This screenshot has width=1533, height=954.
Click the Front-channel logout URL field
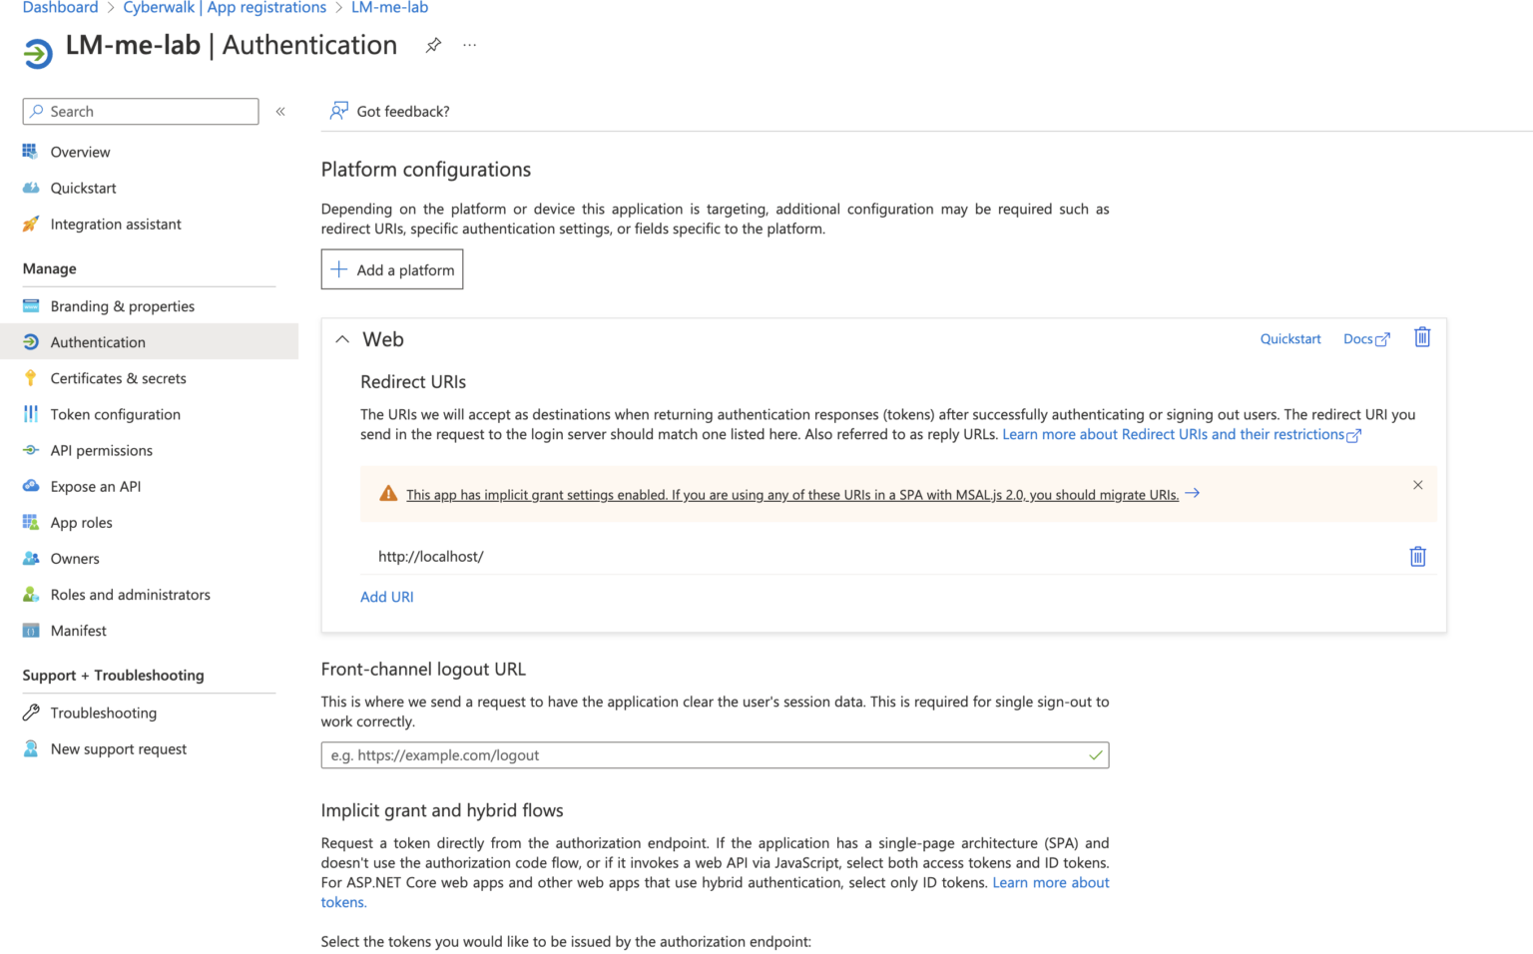tap(715, 755)
